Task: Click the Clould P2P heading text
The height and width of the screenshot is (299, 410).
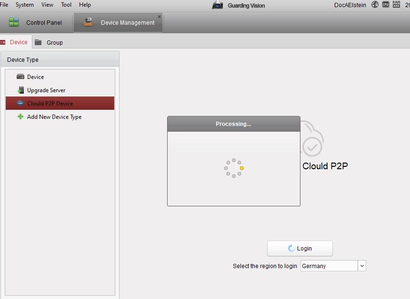Action: click(325, 166)
